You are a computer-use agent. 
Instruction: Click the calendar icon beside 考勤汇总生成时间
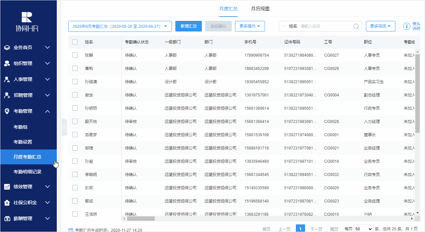click(x=71, y=230)
